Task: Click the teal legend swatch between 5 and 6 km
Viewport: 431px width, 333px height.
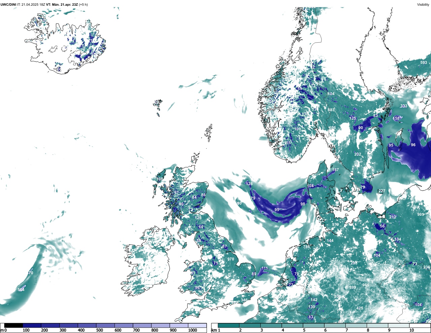Action: pyautogui.click(x=314, y=326)
